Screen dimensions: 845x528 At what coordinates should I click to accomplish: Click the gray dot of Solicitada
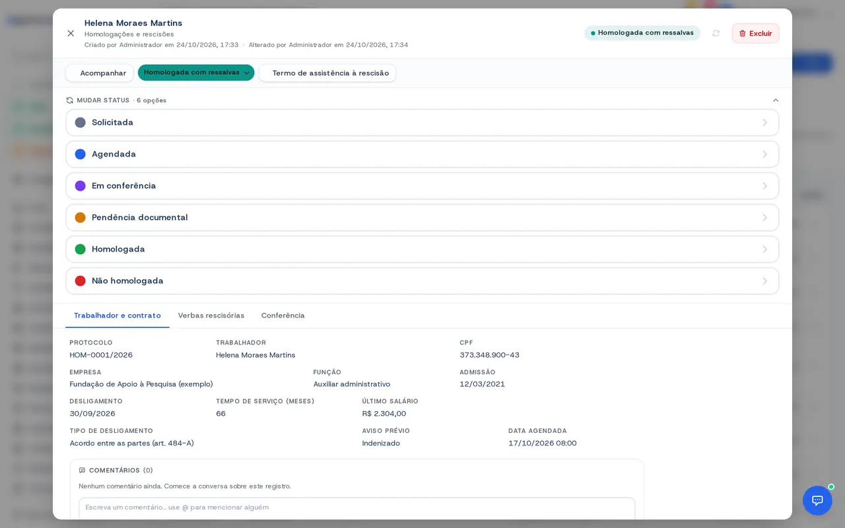point(81,123)
